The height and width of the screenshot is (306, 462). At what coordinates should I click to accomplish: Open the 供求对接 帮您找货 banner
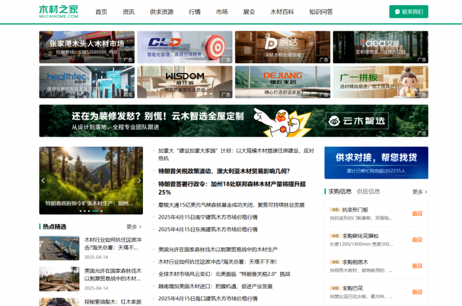[376, 163]
